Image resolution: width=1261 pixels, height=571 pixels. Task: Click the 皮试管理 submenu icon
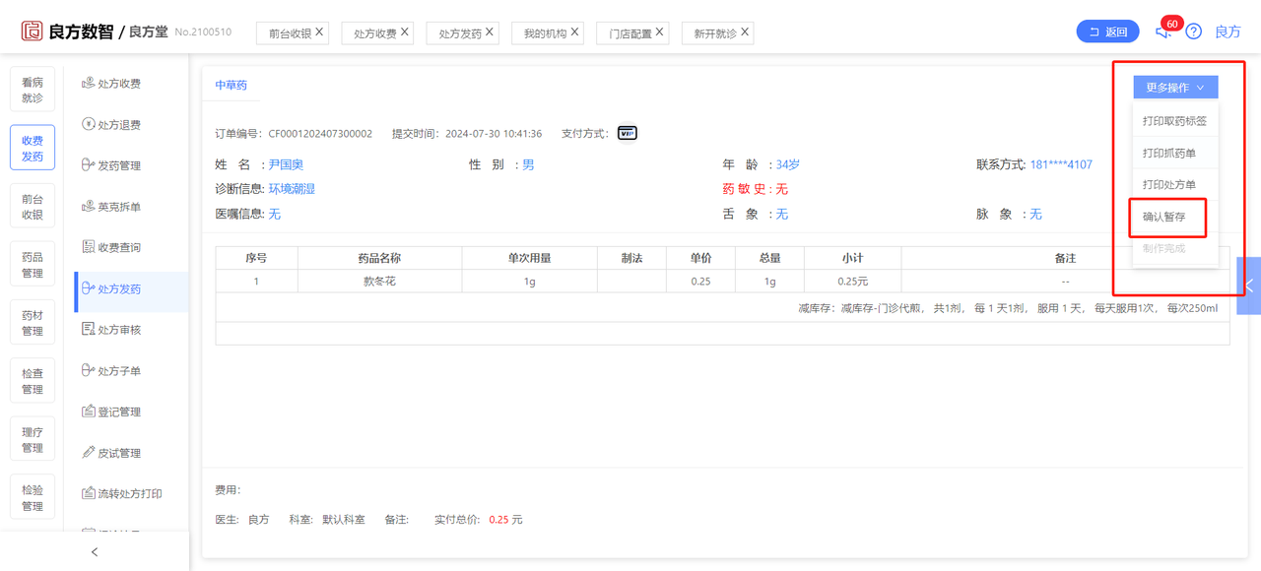click(x=88, y=453)
